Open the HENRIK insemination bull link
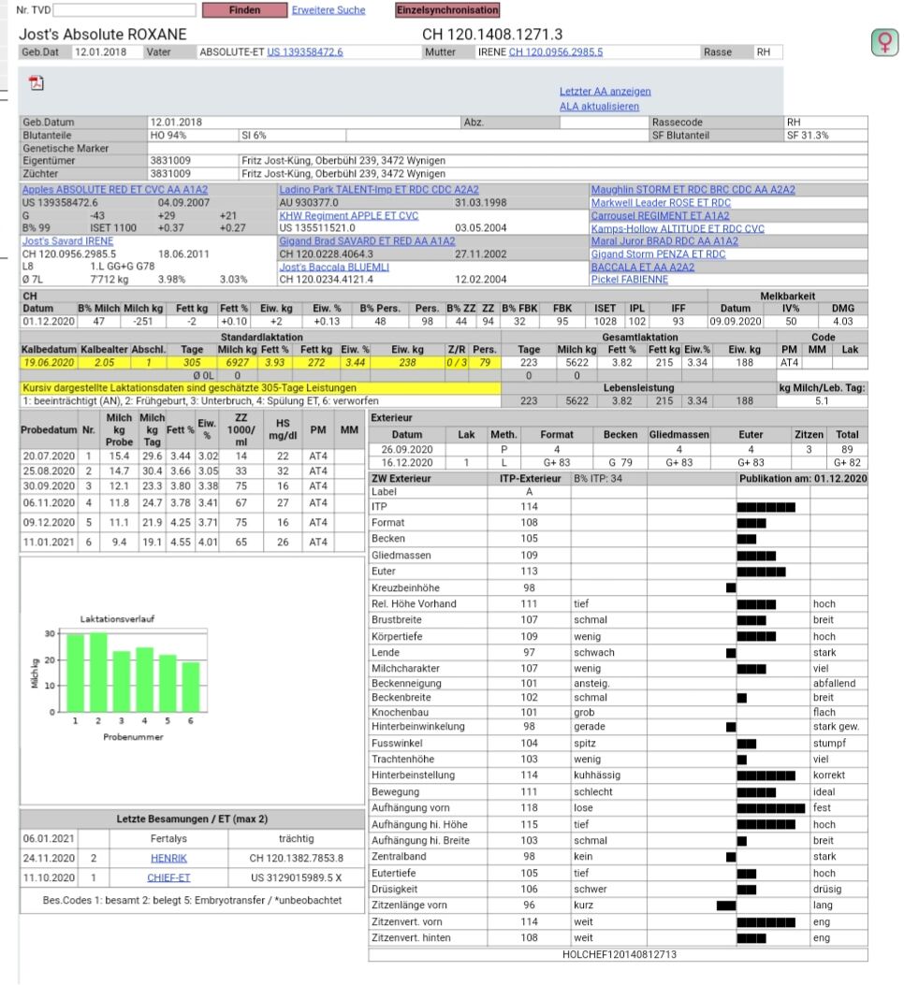This screenshot has height=985, width=904. pos(168,858)
